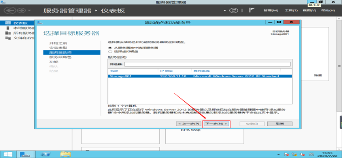Open navigation history dropdown beside forward arrow
The height and width of the screenshot is (158, 342).
[29, 11]
